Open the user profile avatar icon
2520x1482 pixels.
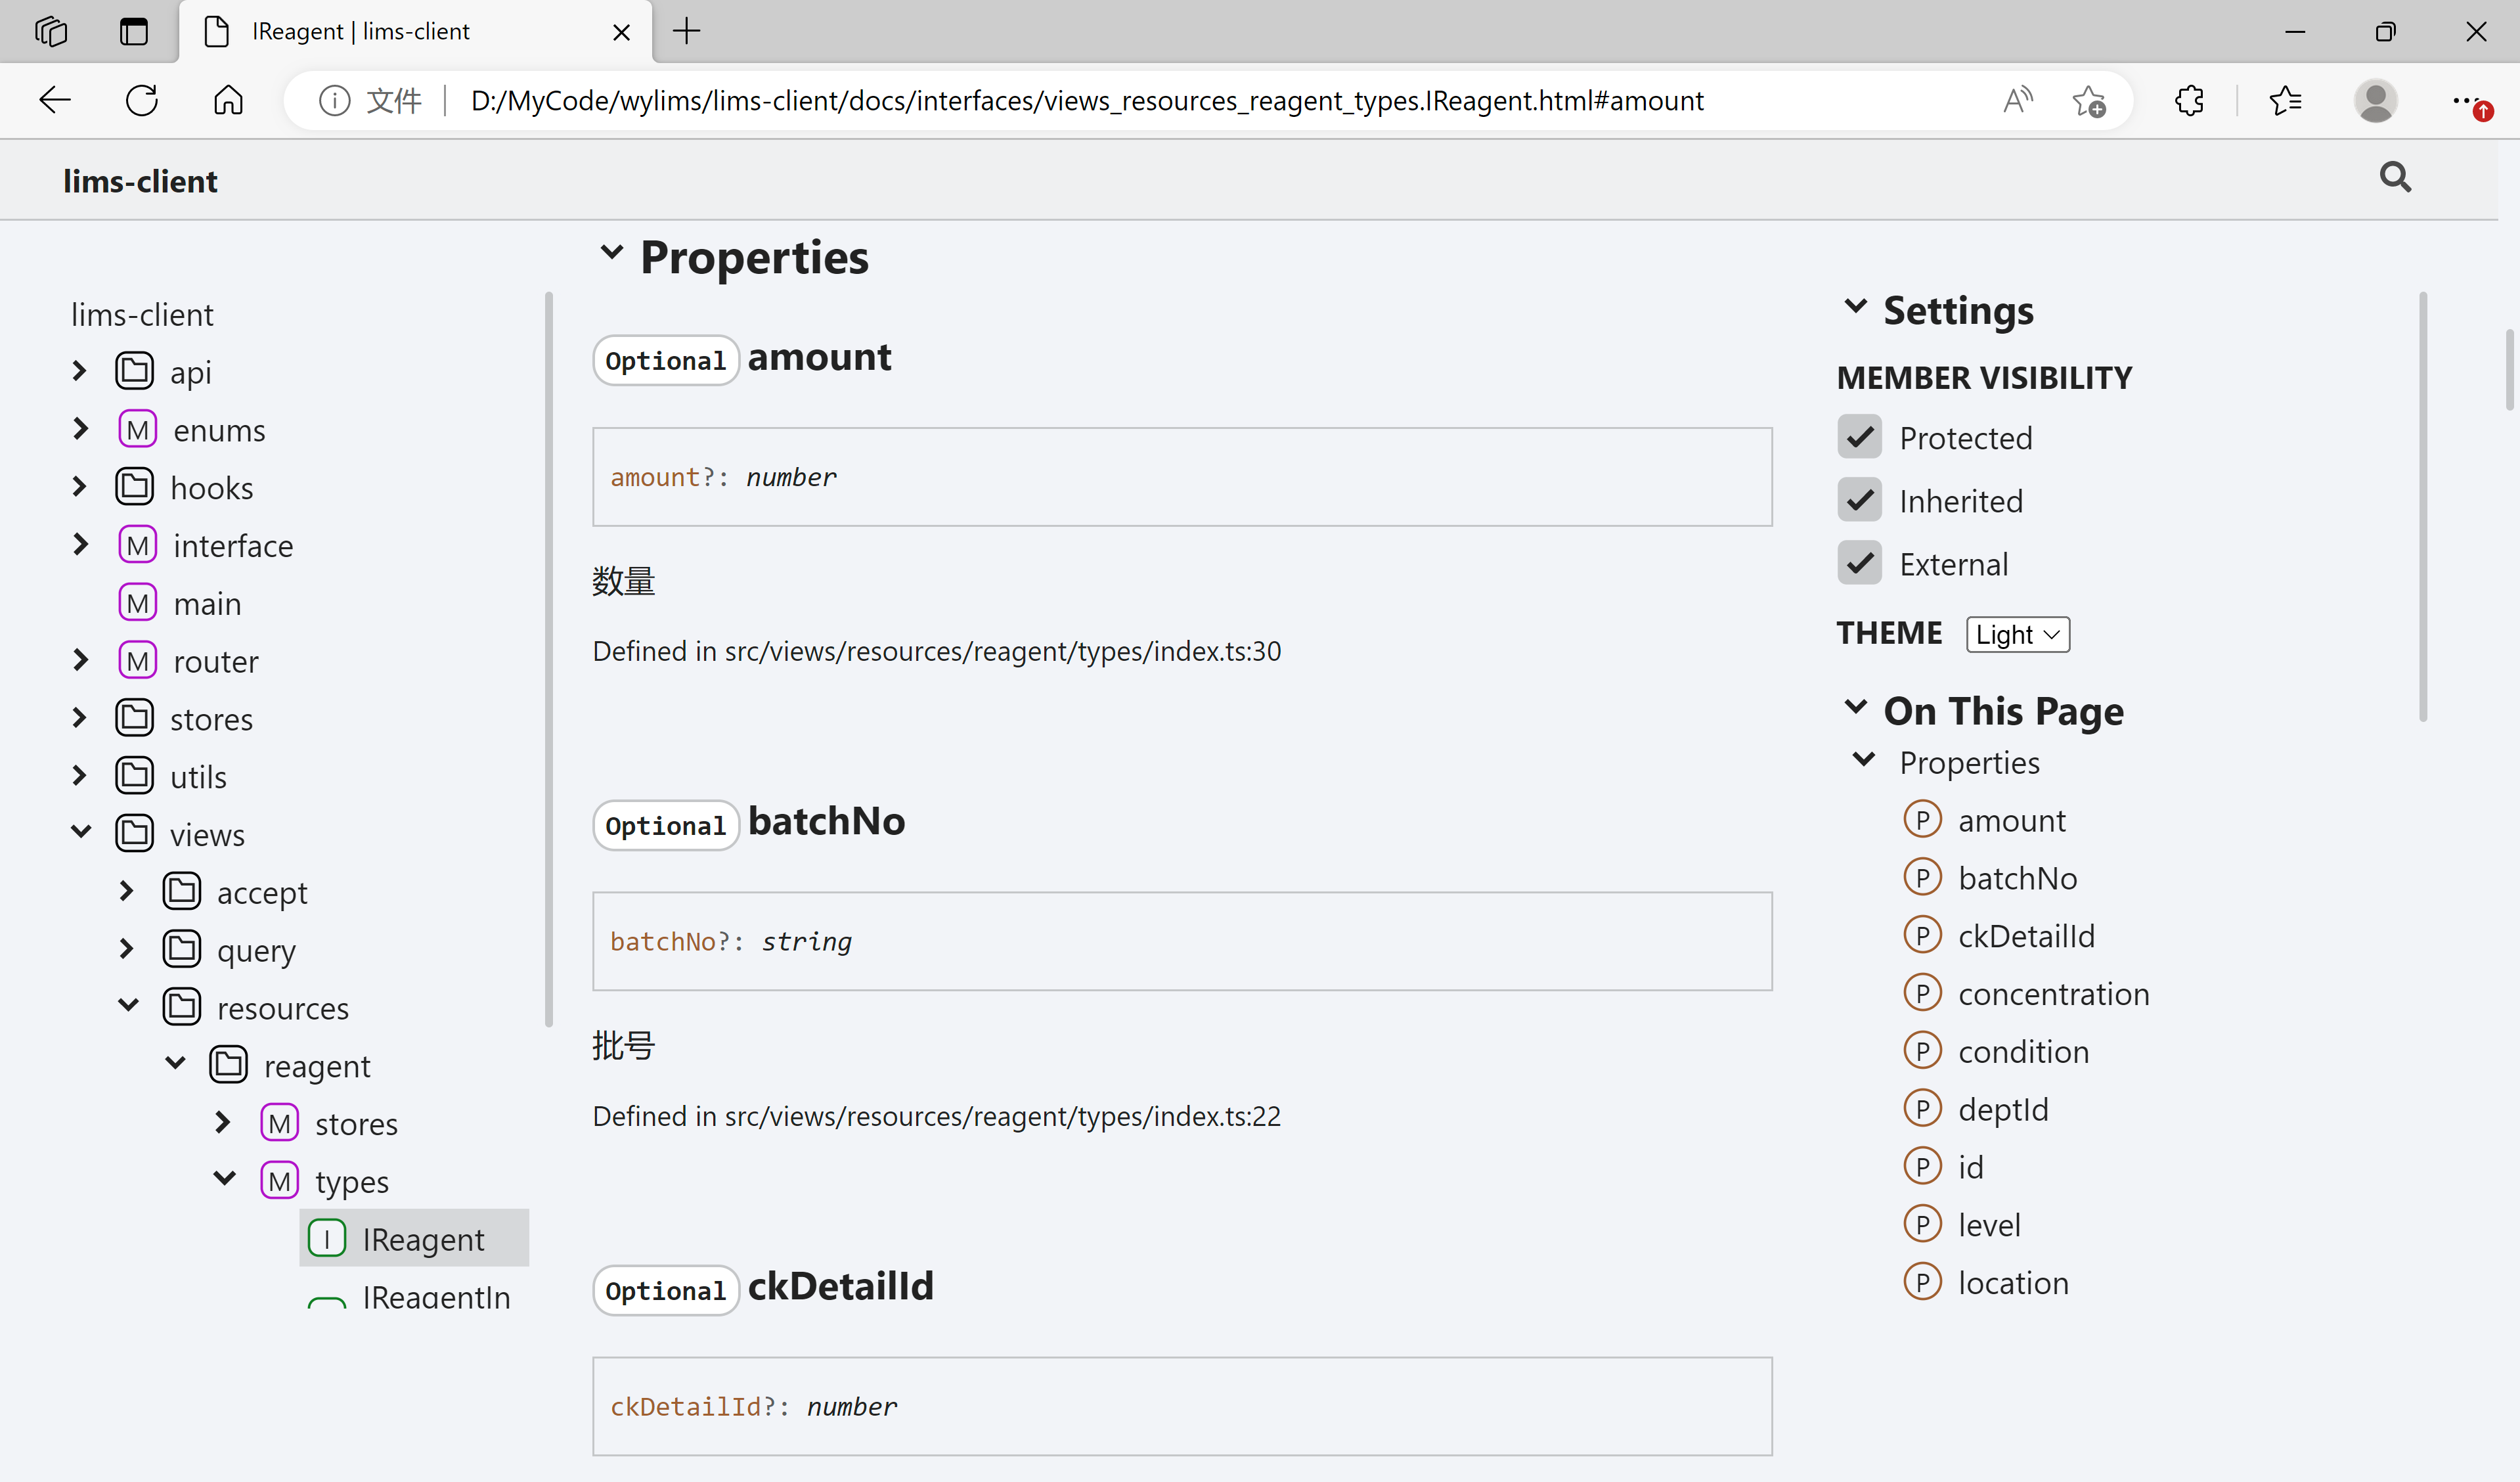[2375, 100]
